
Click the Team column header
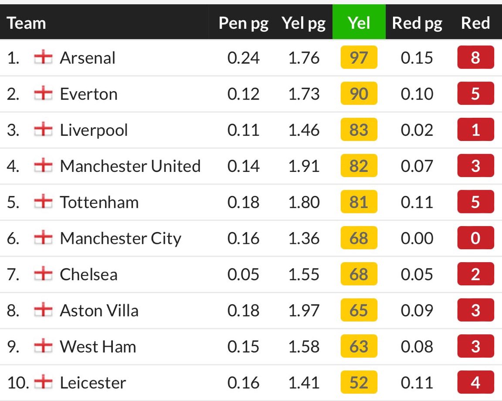click(x=27, y=23)
